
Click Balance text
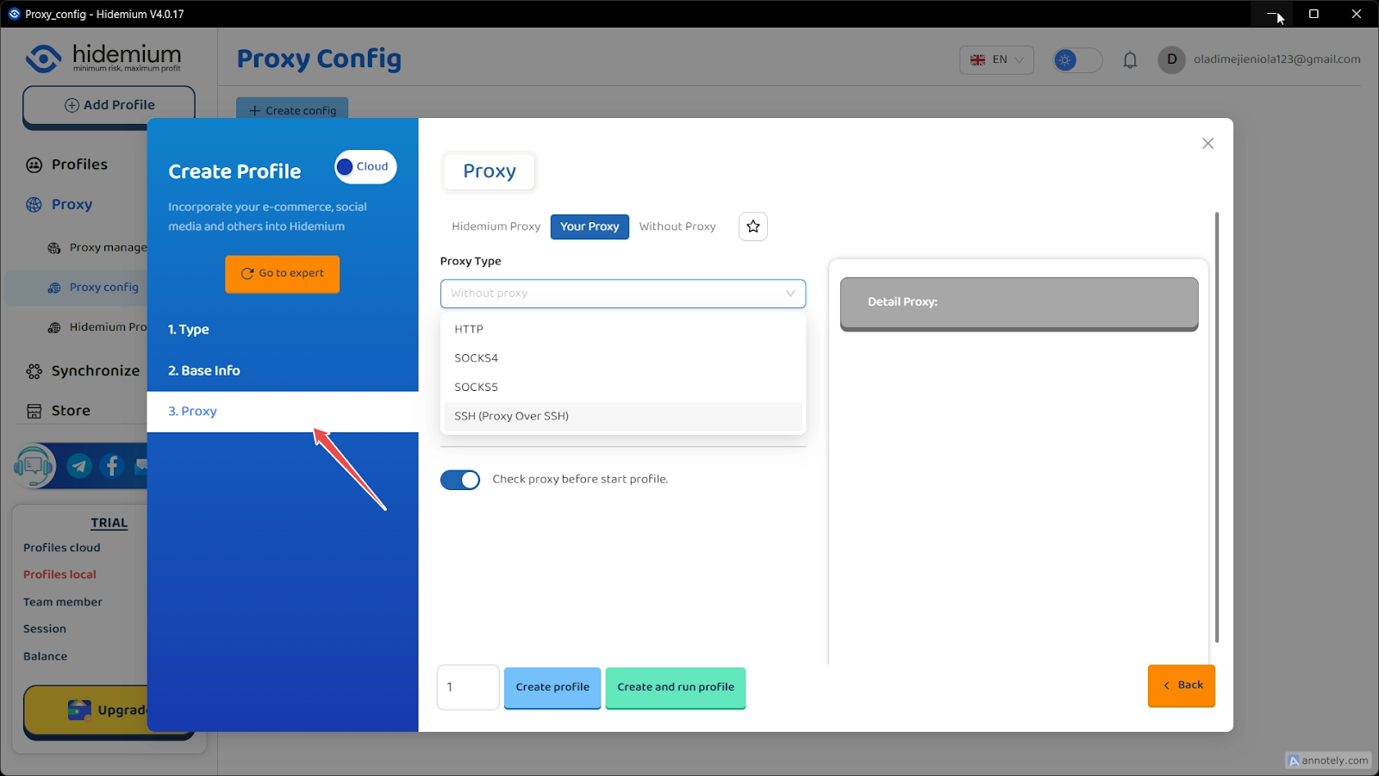click(x=46, y=656)
